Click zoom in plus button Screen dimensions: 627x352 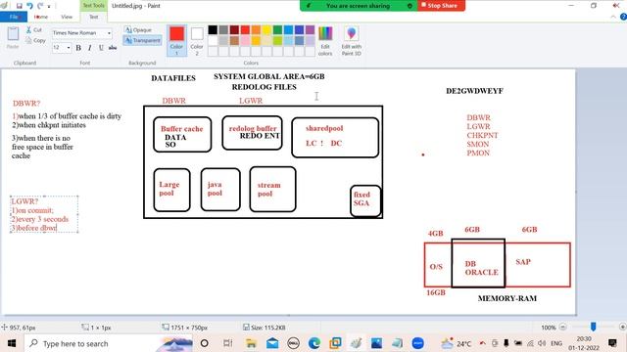click(x=623, y=327)
